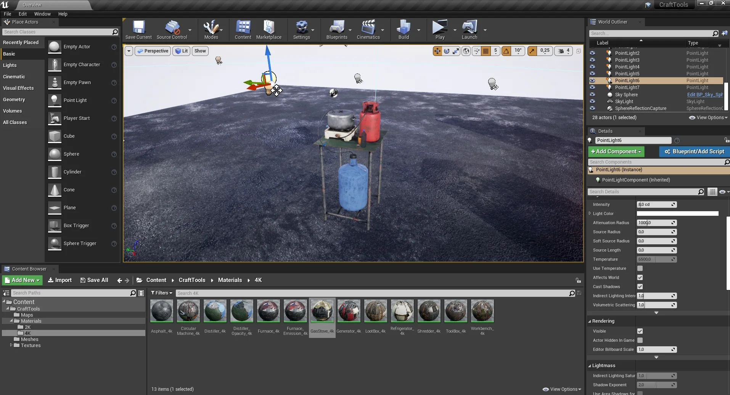Click the Save All button
Viewport: 730px width, 395px height.
[94, 280]
